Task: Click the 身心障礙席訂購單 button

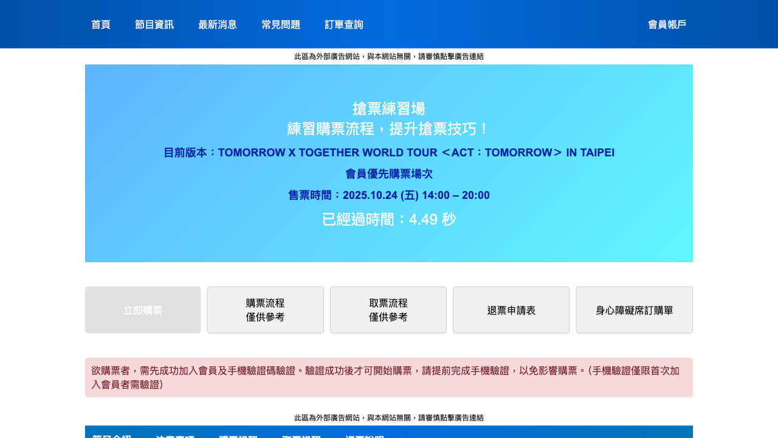Action: pyautogui.click(x=634, y=310)
